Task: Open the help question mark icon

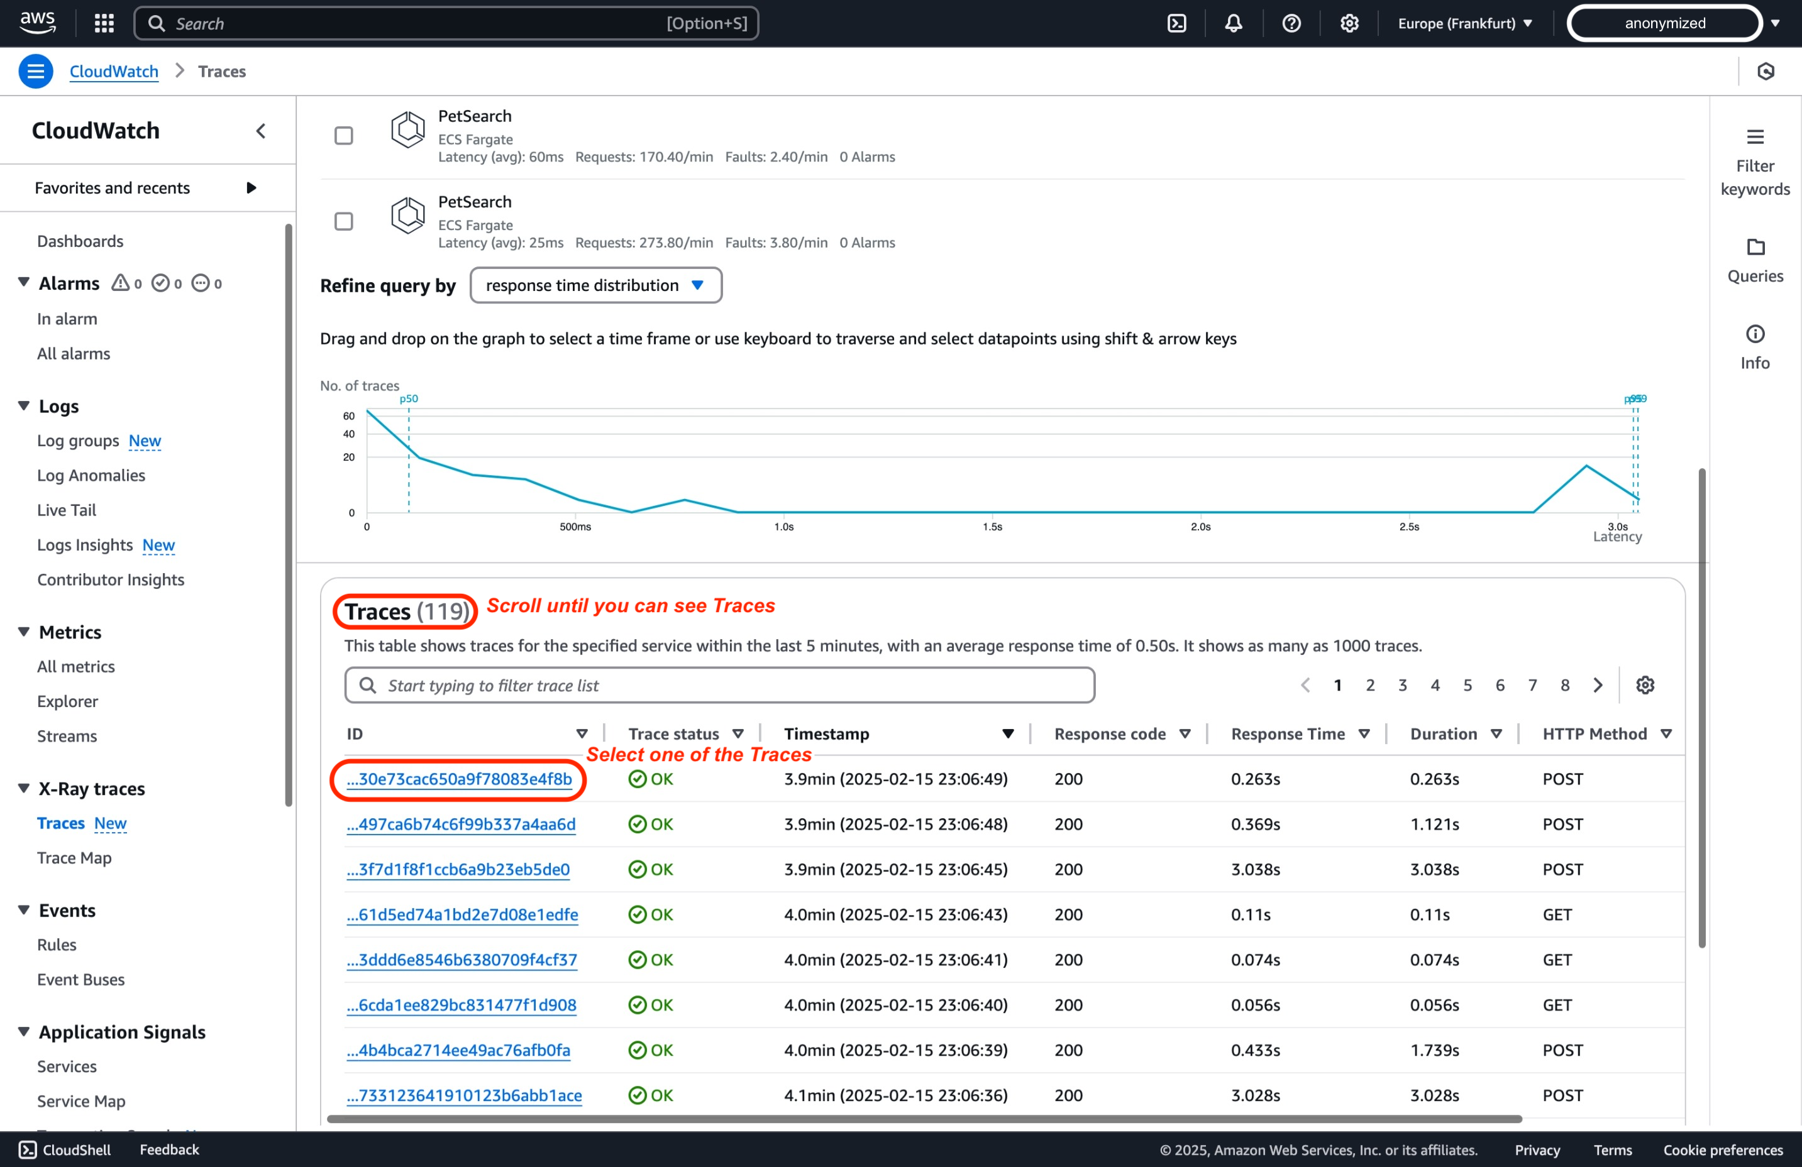Action: click(x=1291, y=23)
